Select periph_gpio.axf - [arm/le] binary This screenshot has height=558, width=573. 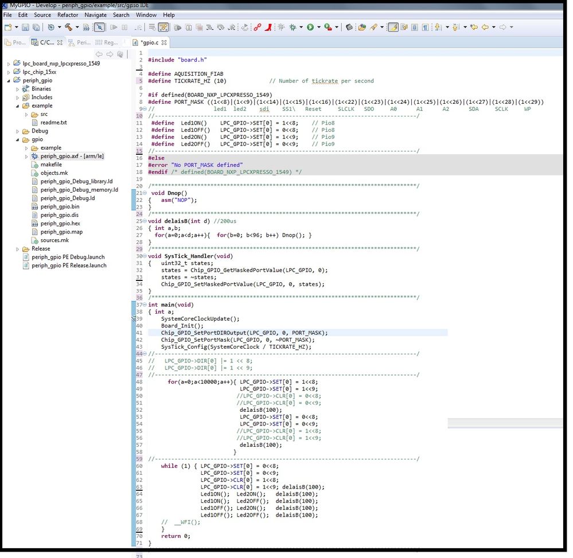72,156
